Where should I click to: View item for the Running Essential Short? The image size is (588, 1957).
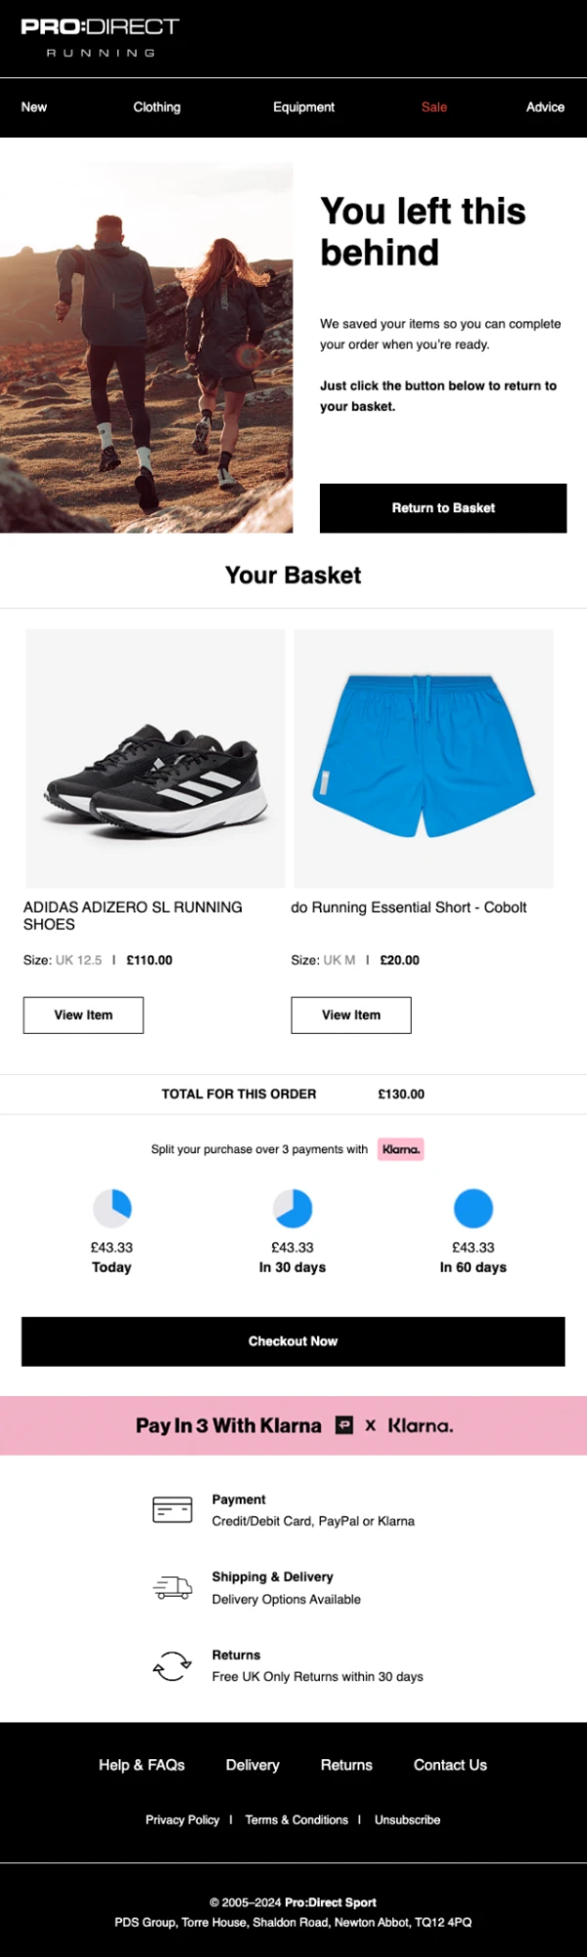351,1015
